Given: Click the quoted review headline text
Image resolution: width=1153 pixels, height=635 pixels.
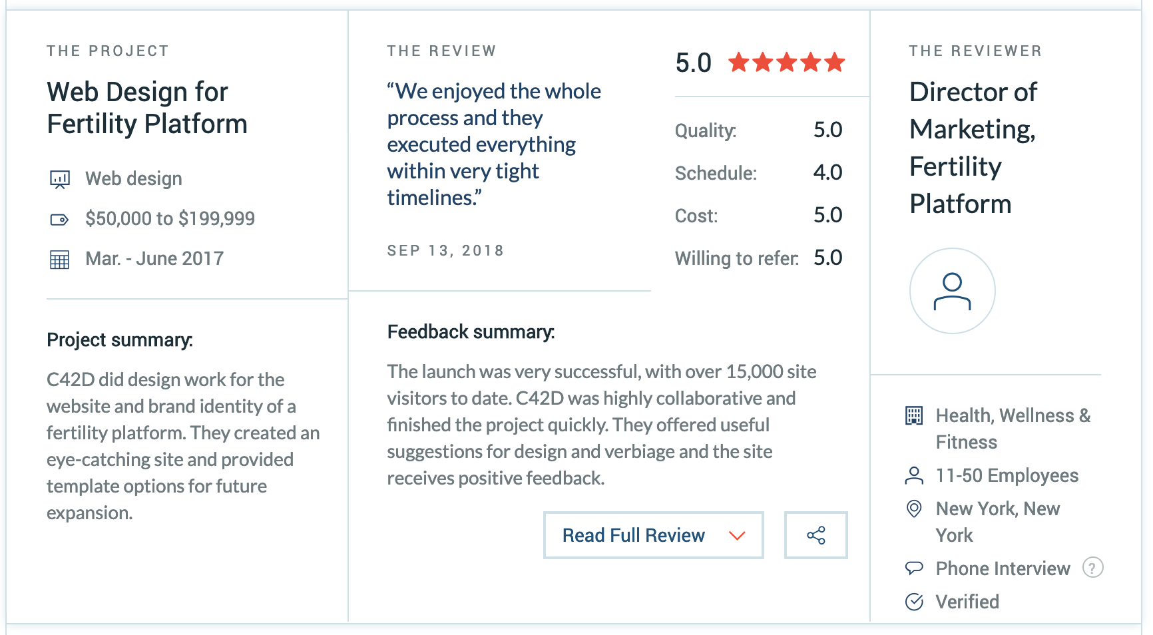Looking at the screenshot, I should tap(494, 144).
